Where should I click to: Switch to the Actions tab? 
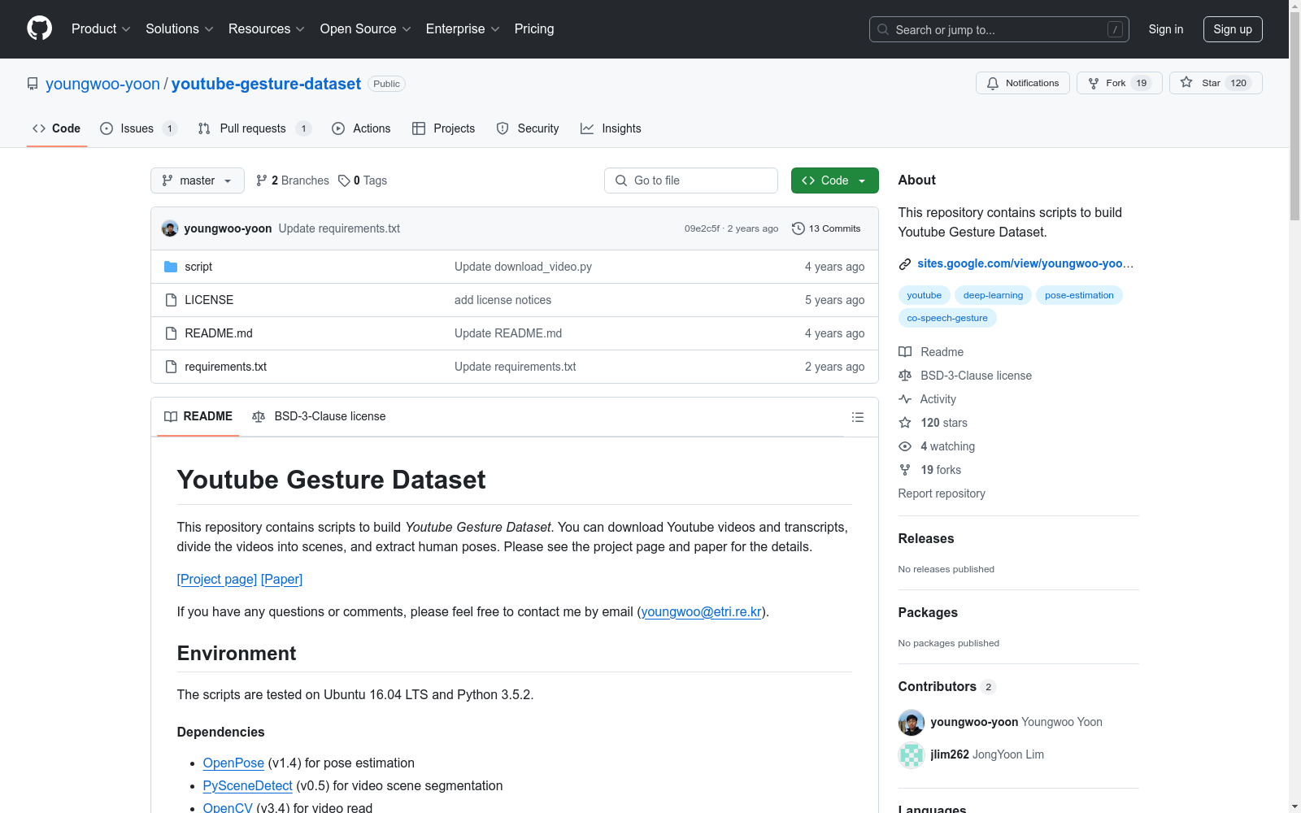tap(361, 128)
